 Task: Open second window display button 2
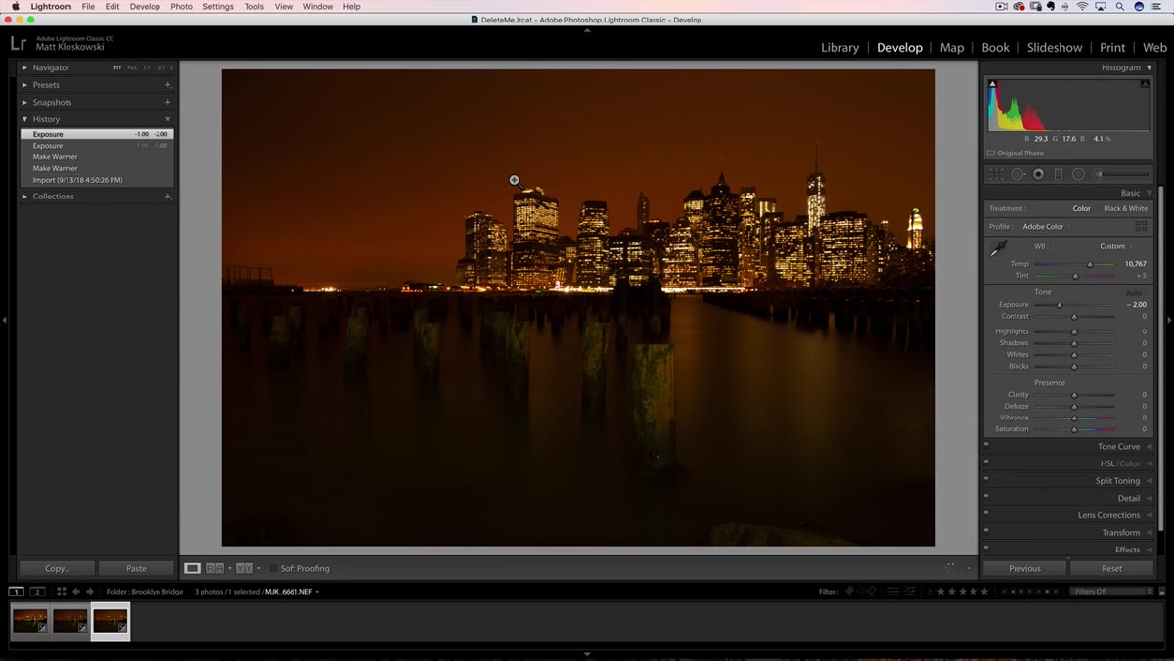(37, 592)
